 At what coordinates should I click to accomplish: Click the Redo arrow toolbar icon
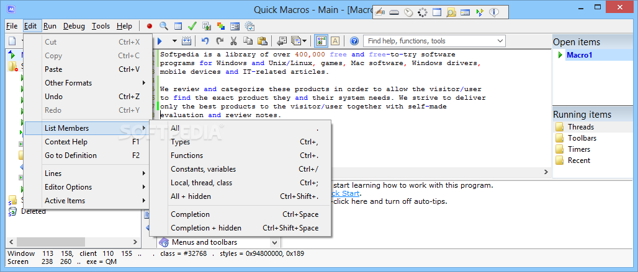click(x=220, y=41)
